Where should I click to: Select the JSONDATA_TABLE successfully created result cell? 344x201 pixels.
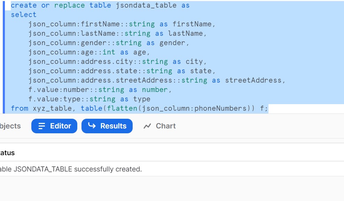coord(71,169)
